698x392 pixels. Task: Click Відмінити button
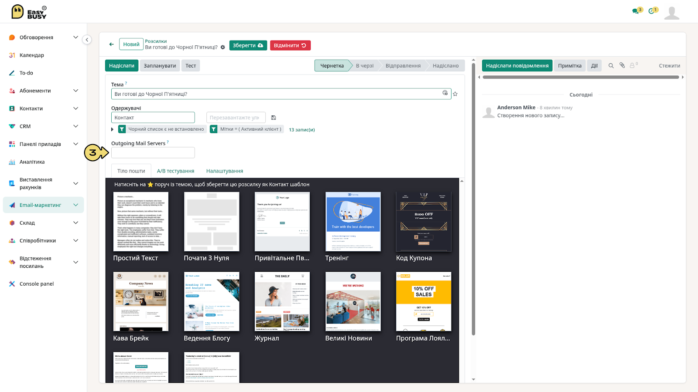point(290,45)
